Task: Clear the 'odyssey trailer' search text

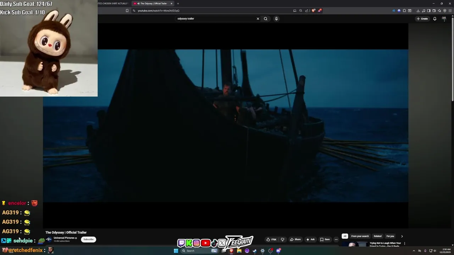Action: coord(258,19)
